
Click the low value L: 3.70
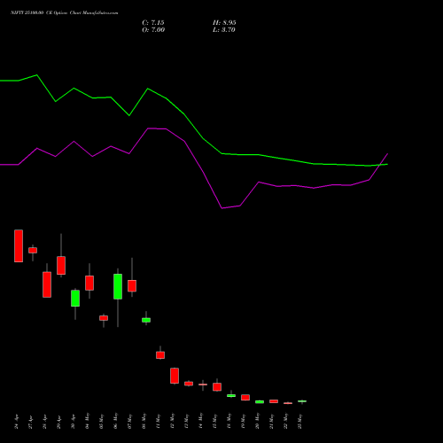point(224,30)
